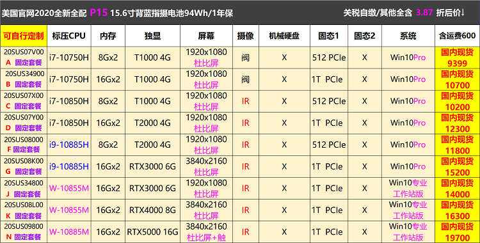480x243 pixels.
Task: Select the RTX5000 16G graphics cell
Action: click(x=152, y=232)
